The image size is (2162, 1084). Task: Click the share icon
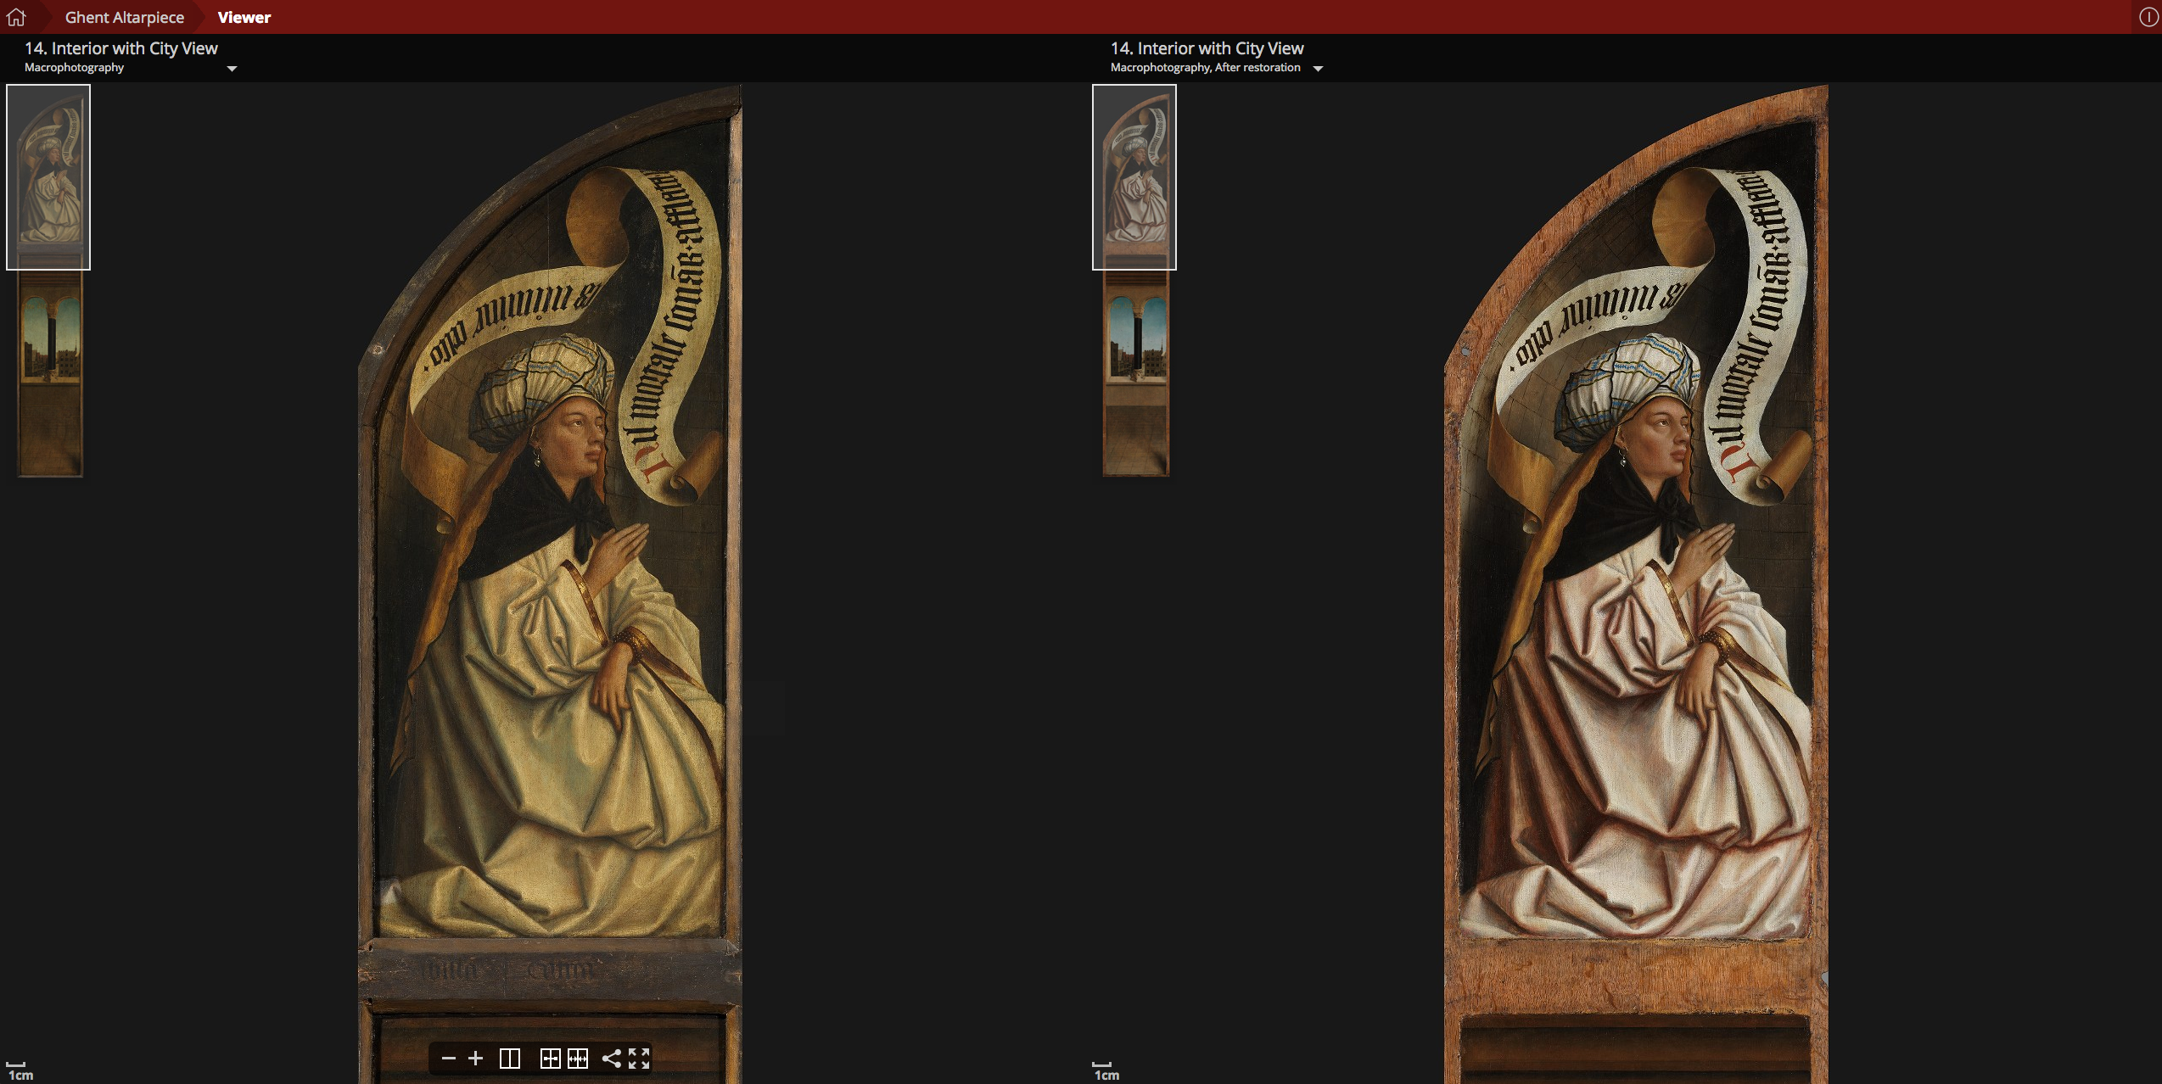pos(611,1058)
